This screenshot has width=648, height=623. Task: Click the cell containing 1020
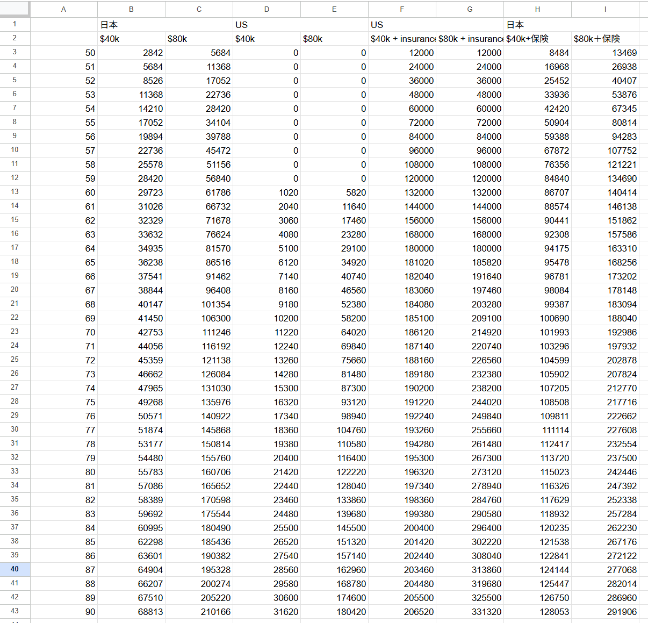pyautogui.click(x=267, y=192)
